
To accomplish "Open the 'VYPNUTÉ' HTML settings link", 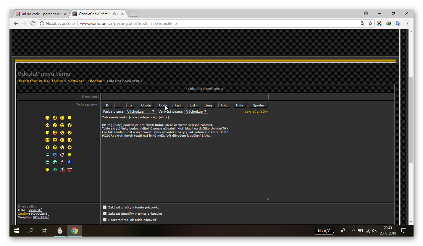I will (x=35, y=210).
